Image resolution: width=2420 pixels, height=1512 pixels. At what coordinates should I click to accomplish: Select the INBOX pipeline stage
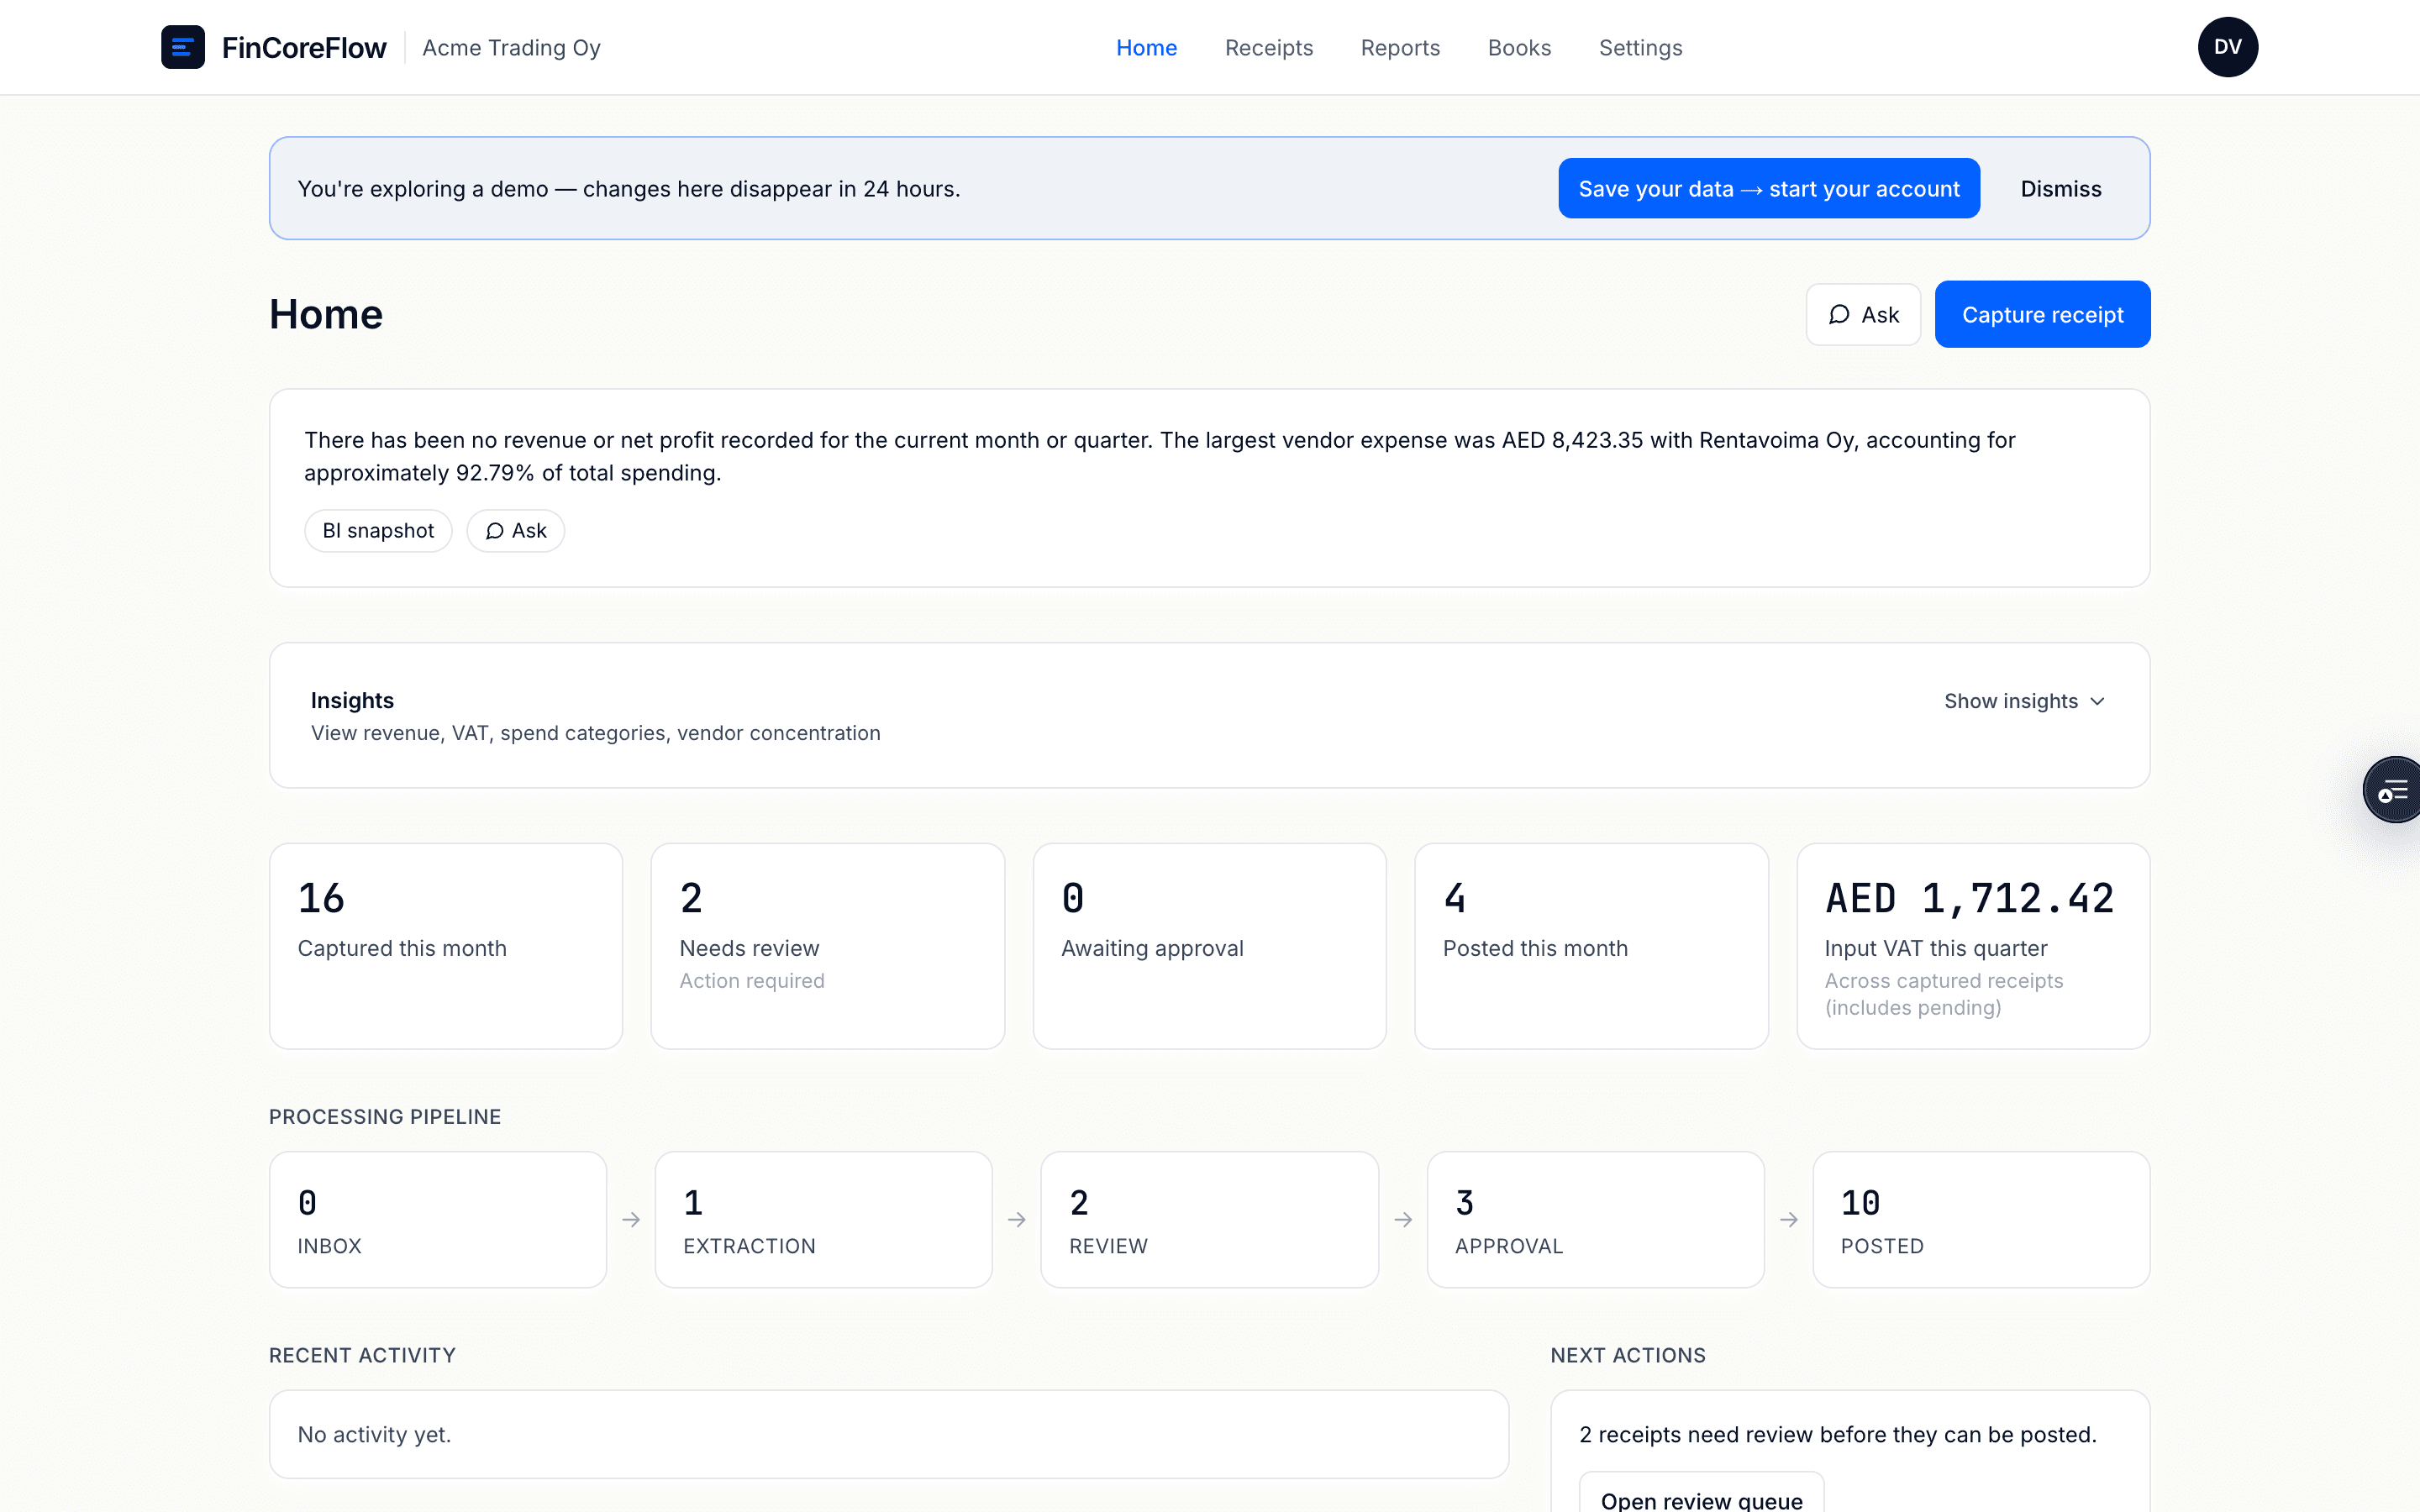point(438,1219)
